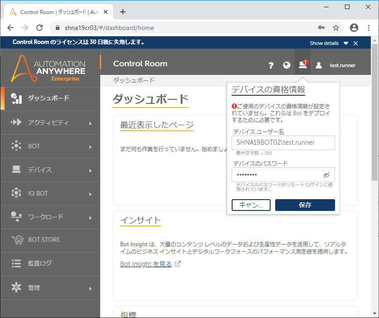The width and height of the screenshot is (379, 318).
Task: Click the ダッシュボード breadcrumb text
Action: click(x=134, y=80)
